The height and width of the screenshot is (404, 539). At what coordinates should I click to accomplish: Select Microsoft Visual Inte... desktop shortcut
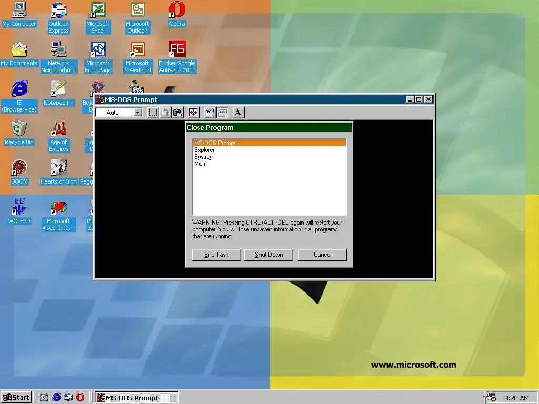(x=58, y=217)
